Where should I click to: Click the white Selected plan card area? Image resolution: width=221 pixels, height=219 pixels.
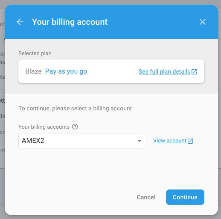coord(111,71)
